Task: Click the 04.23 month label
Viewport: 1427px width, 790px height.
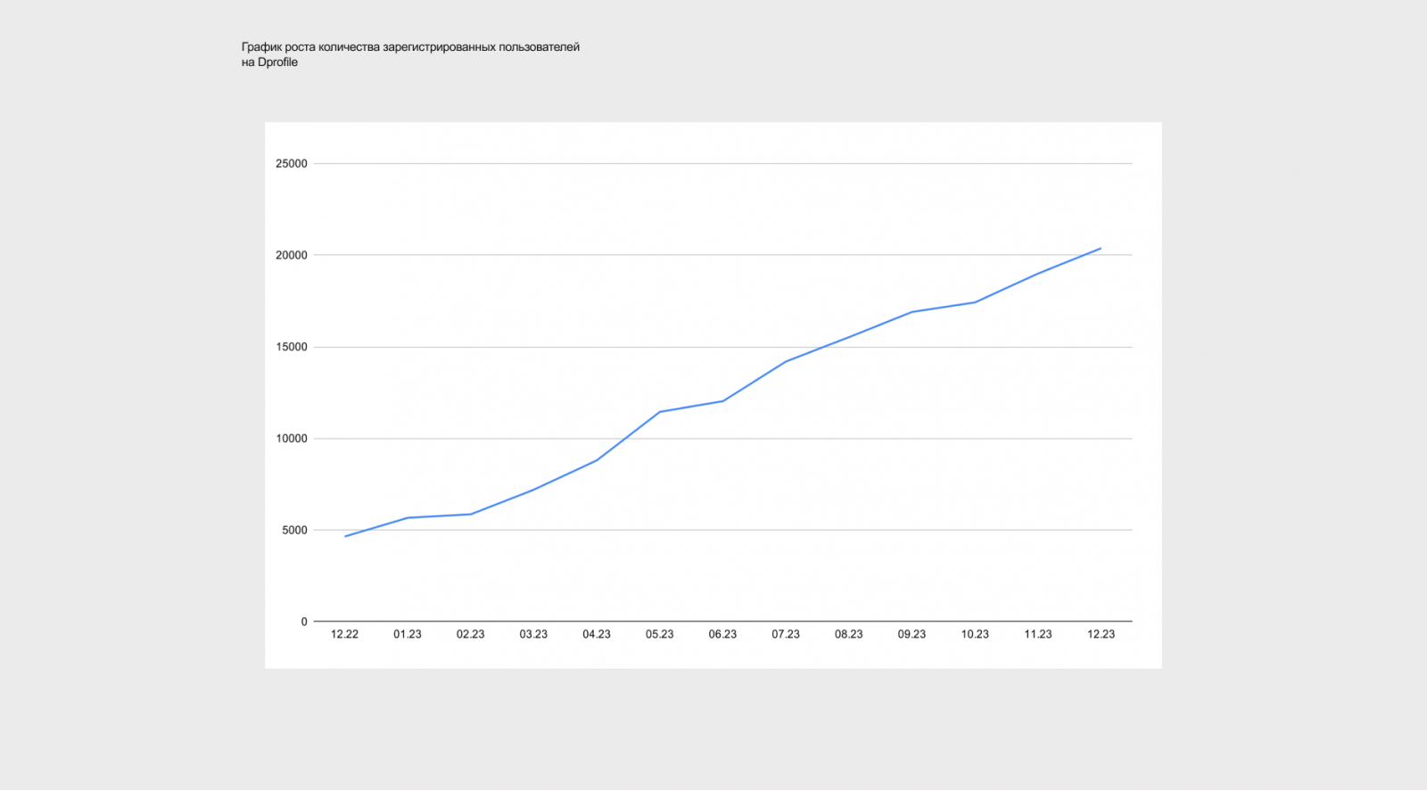Action: pos(597,634)
